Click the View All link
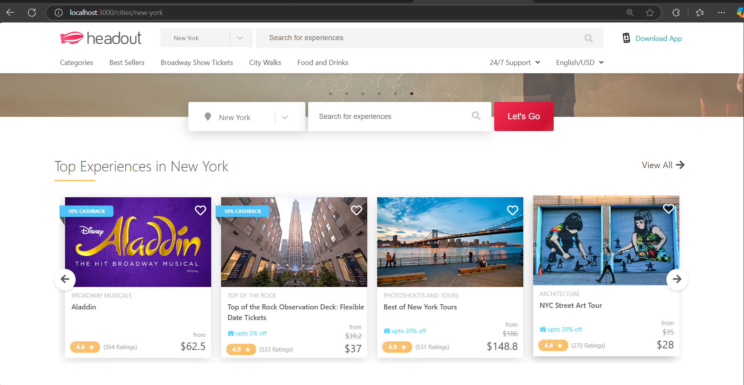 [662, 165]
